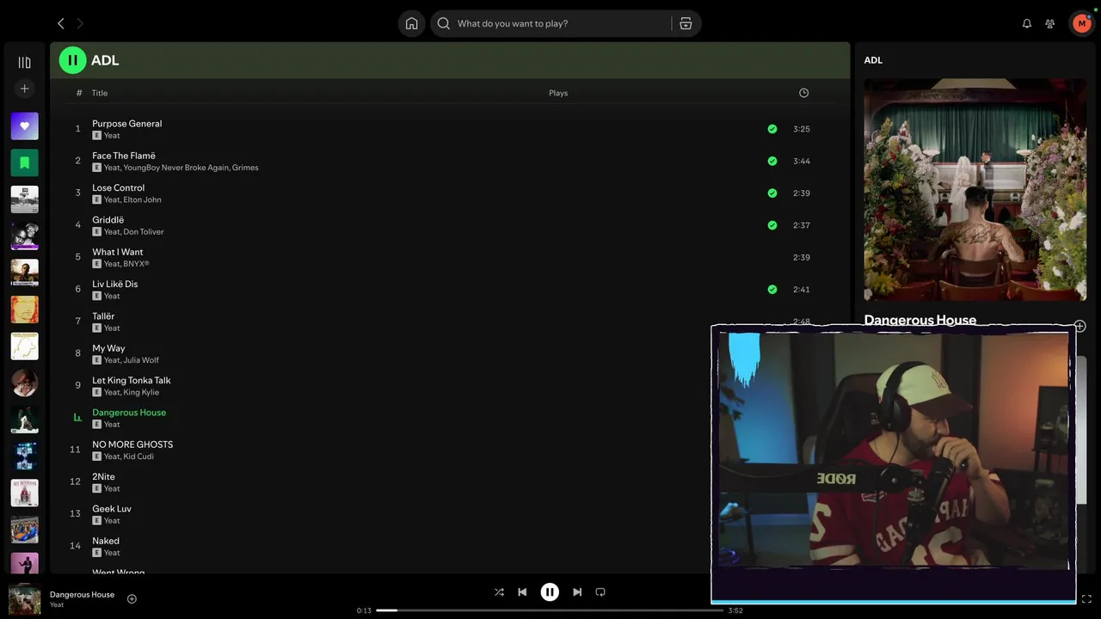The image size is (1101, 619).
Task: Select the track My Way
Action: tap(108, 348)
